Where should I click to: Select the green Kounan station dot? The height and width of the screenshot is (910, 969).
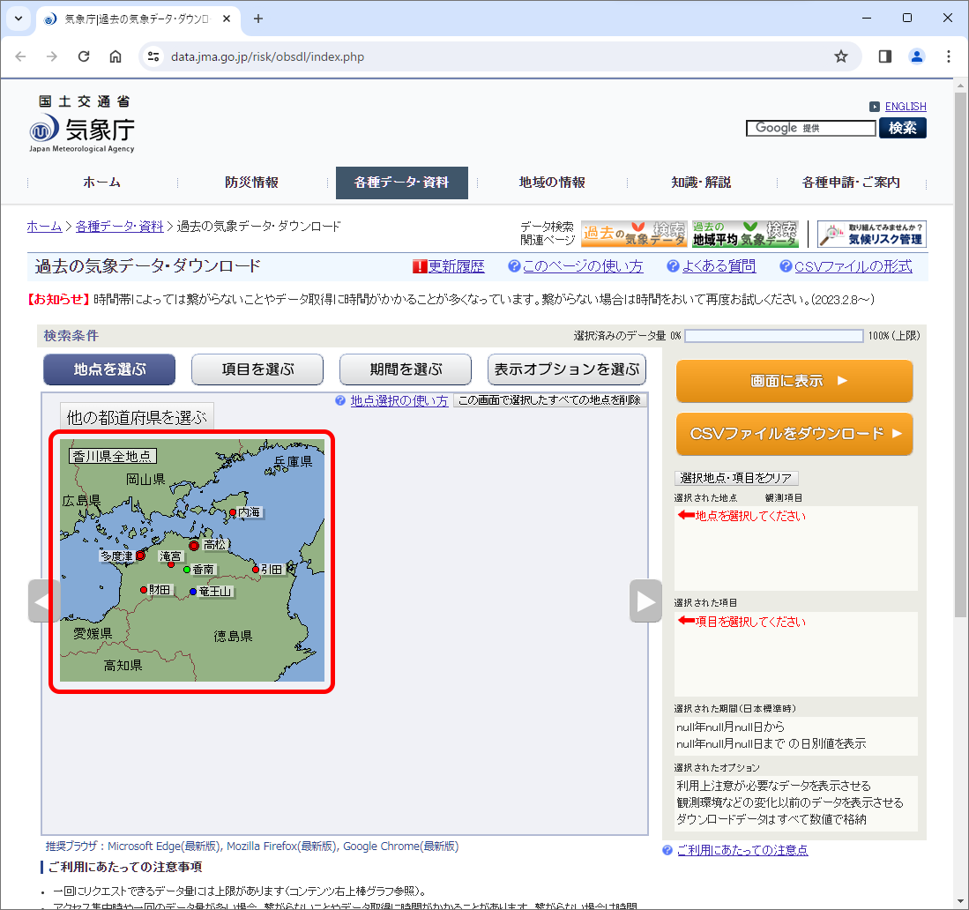click(x=187, y=570)
